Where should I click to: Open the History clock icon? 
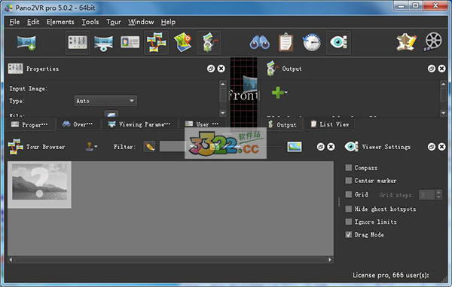[x=312, y=43]
